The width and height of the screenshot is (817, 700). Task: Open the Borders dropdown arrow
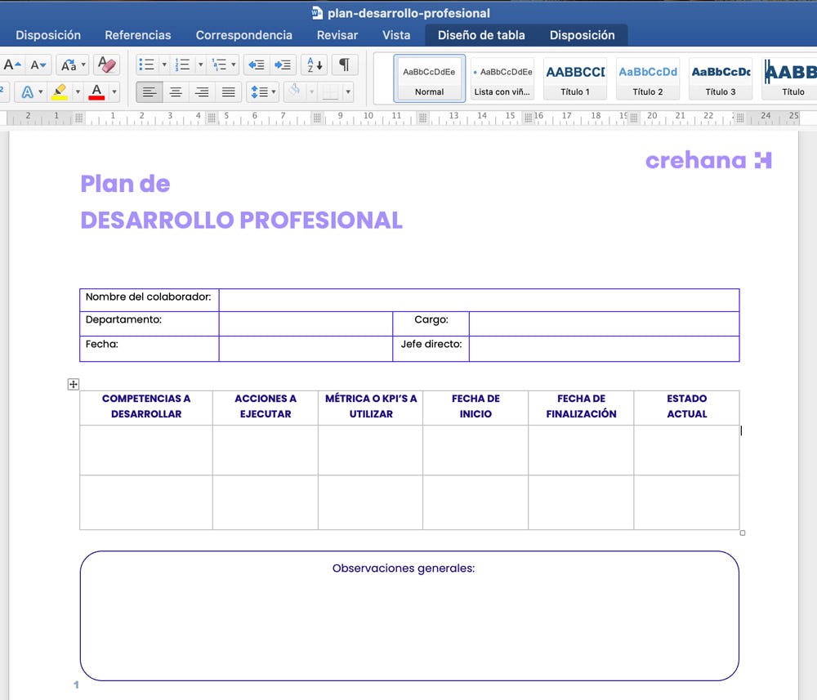(x=347, y=91)
